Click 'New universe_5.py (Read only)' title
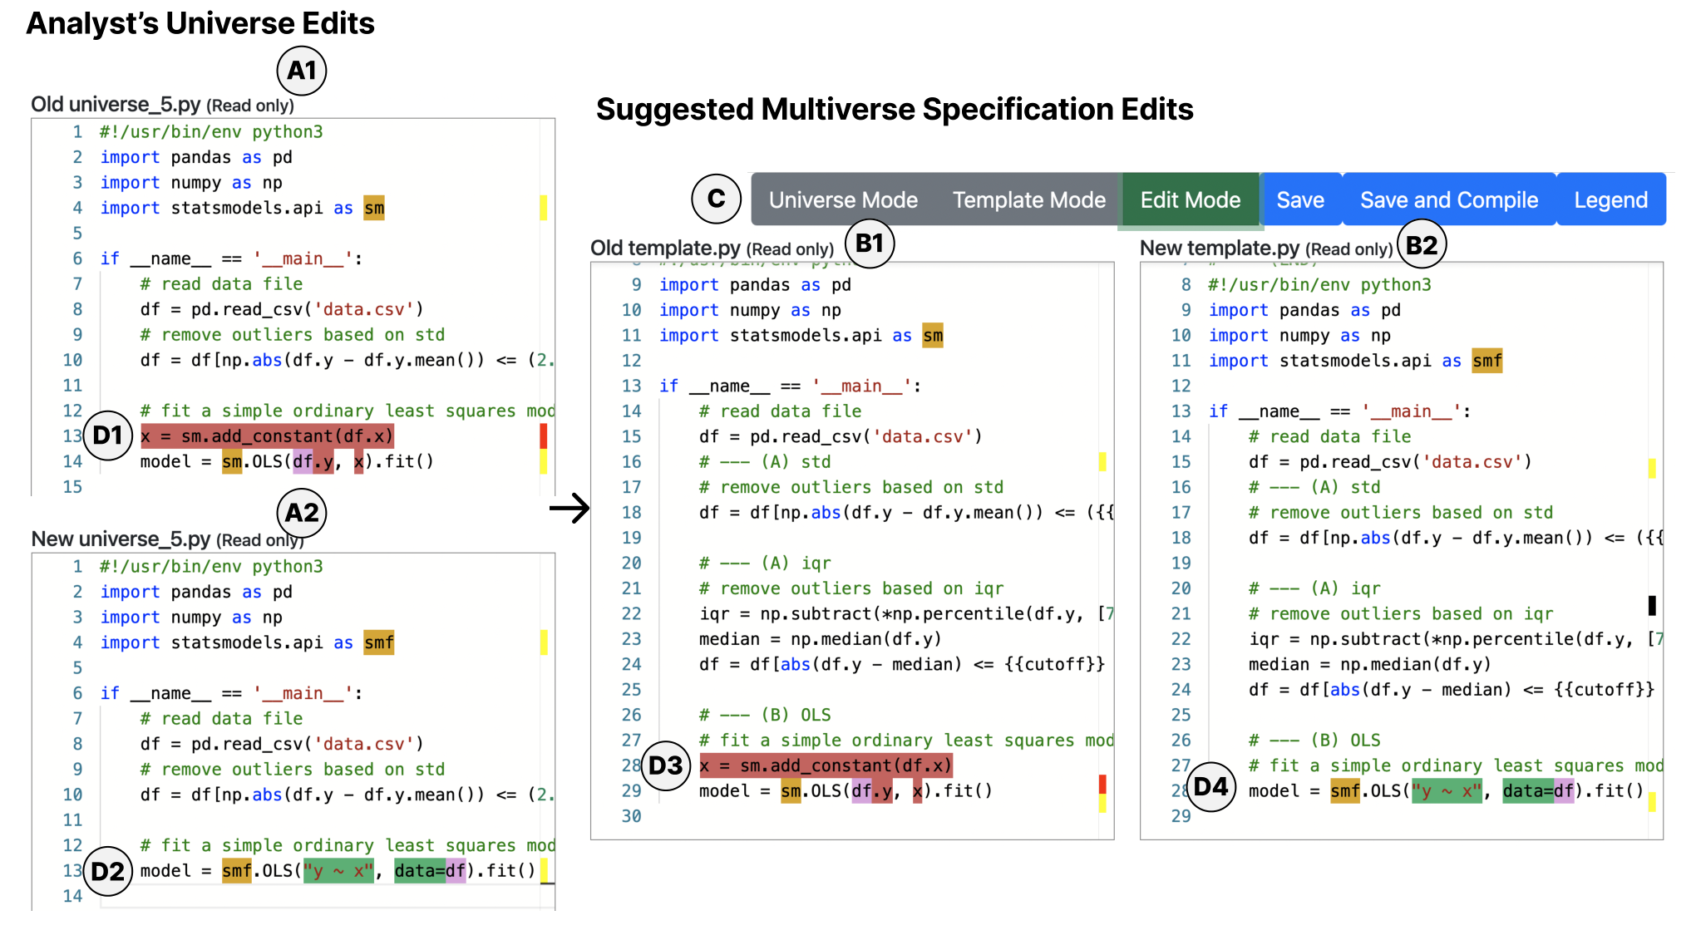Viewport: 1701px width, 940px height. coord(167,539)
